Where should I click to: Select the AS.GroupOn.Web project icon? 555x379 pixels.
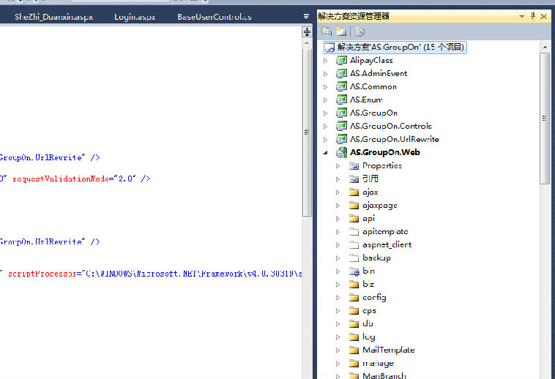[341, 152]
